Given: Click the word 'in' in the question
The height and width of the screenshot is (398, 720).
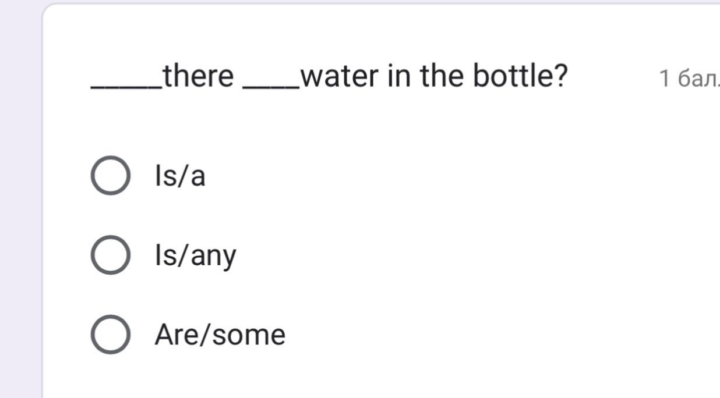Looking at the screenshot, I should 399,76.
